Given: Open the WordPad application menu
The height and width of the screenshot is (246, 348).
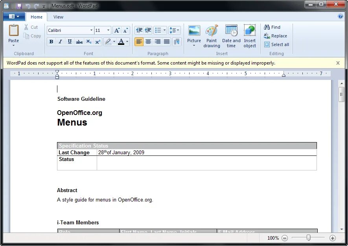Looking at the screenshot, I should (x=13, y=17).
